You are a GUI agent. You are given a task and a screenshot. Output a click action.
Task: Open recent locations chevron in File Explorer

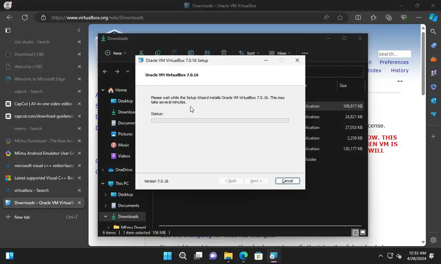tap(127, 71)
